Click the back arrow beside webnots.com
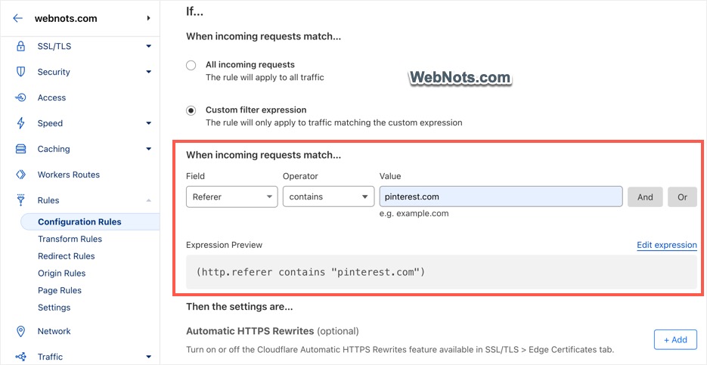 pyautogui.click(x=17, y=18)
